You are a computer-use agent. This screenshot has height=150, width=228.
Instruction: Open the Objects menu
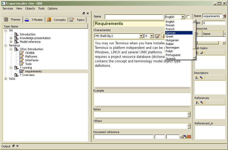[30, 8]
